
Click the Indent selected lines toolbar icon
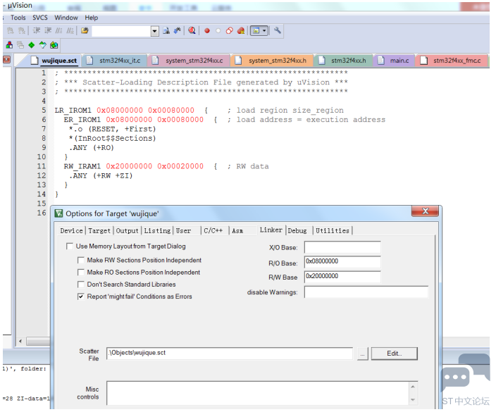tap(37, 30)
